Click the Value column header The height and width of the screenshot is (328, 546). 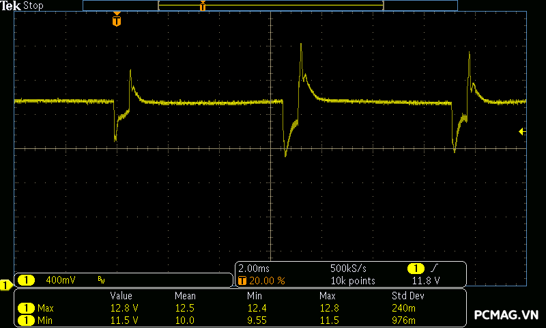tap(121, 296)
